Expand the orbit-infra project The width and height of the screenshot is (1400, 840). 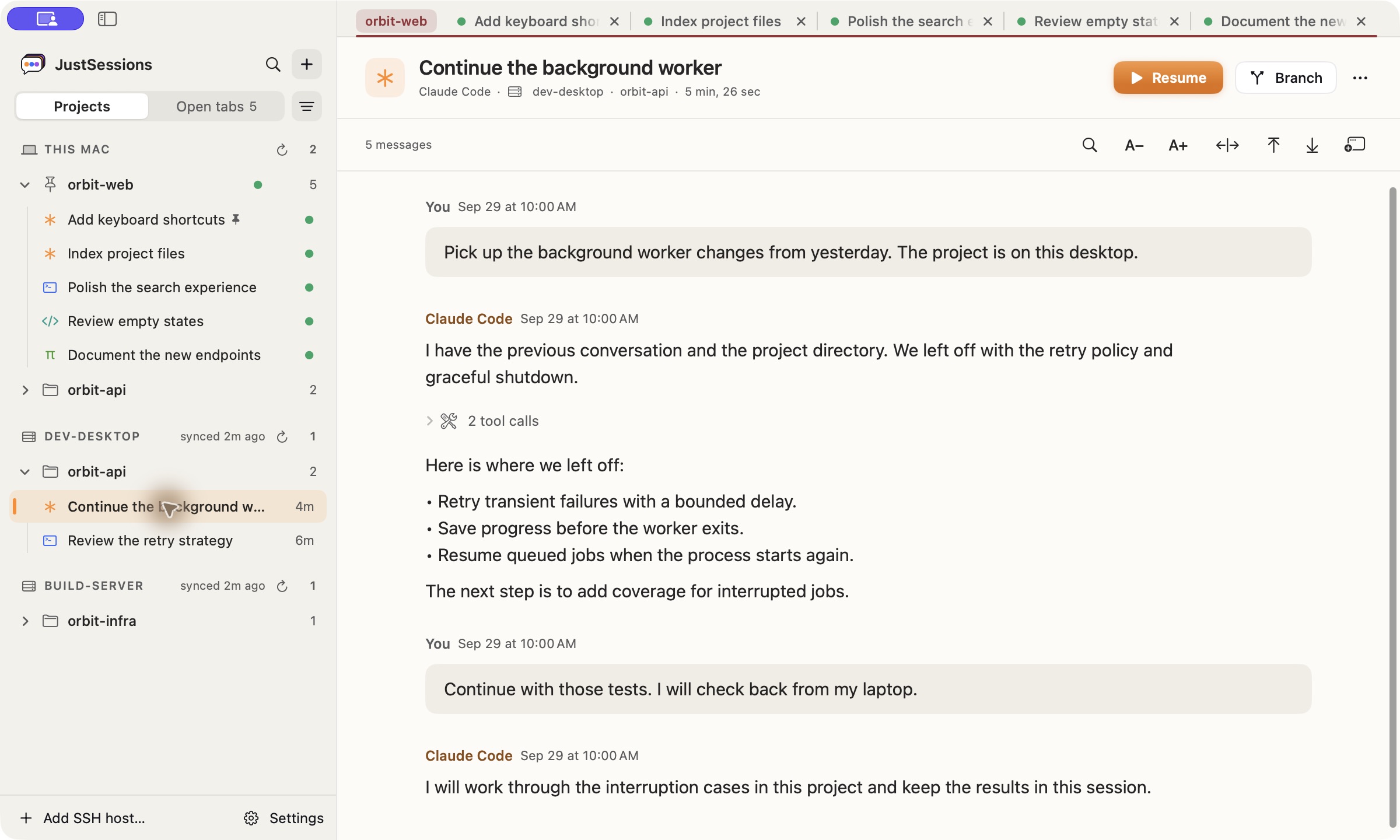(x=24, y=621)
